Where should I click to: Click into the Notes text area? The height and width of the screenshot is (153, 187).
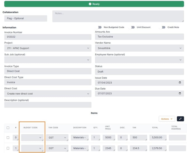(x=118, y=16)
